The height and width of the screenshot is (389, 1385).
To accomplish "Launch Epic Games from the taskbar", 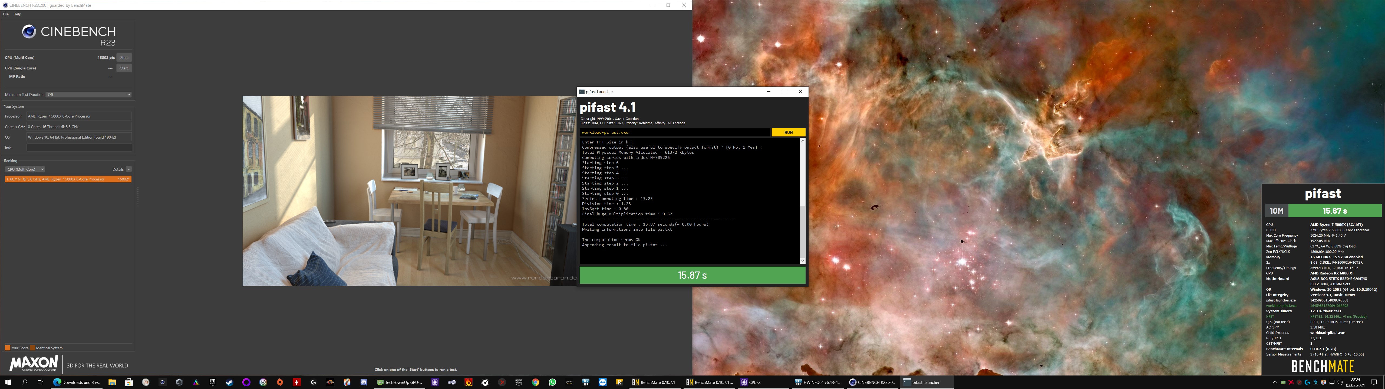I will tap(213, 383).
